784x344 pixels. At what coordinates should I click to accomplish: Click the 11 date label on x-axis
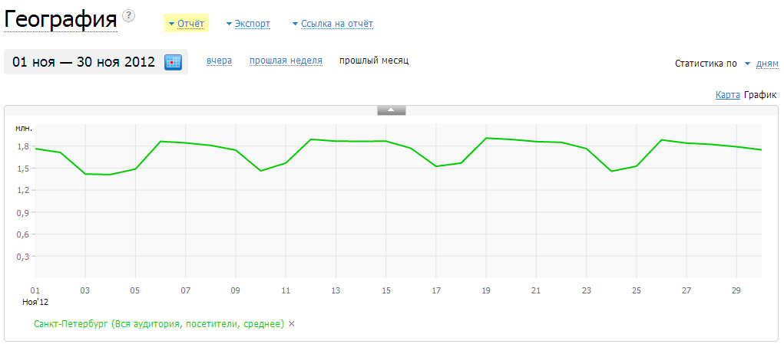[x=286, y=290]
